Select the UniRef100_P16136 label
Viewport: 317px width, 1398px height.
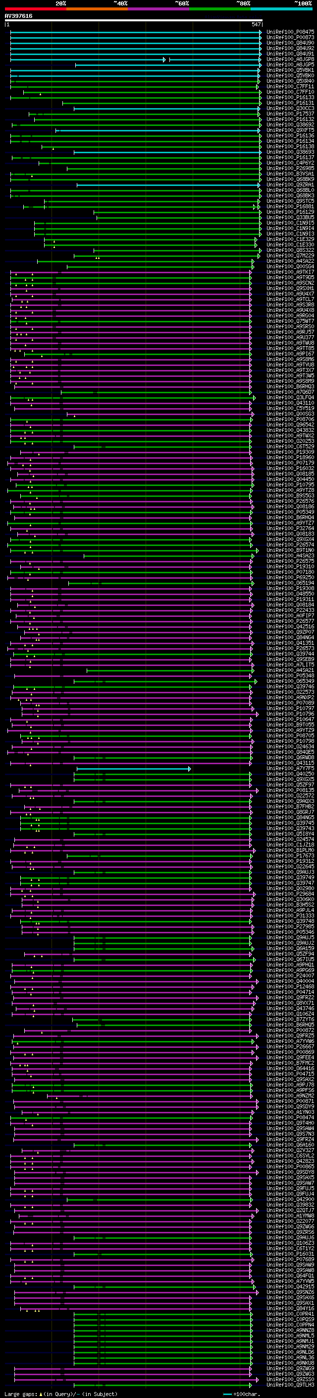[290, 136]
